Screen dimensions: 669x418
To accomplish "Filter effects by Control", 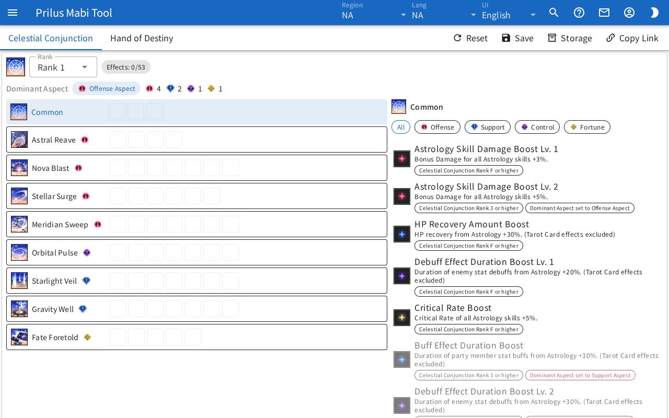I will point(537,127).
